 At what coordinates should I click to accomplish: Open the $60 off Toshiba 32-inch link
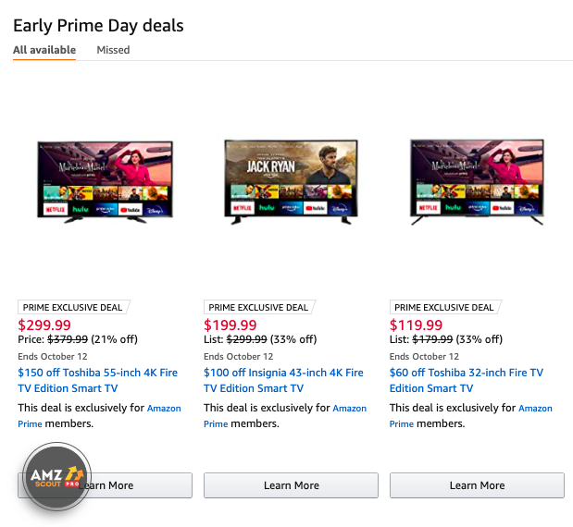coord(466,380)
